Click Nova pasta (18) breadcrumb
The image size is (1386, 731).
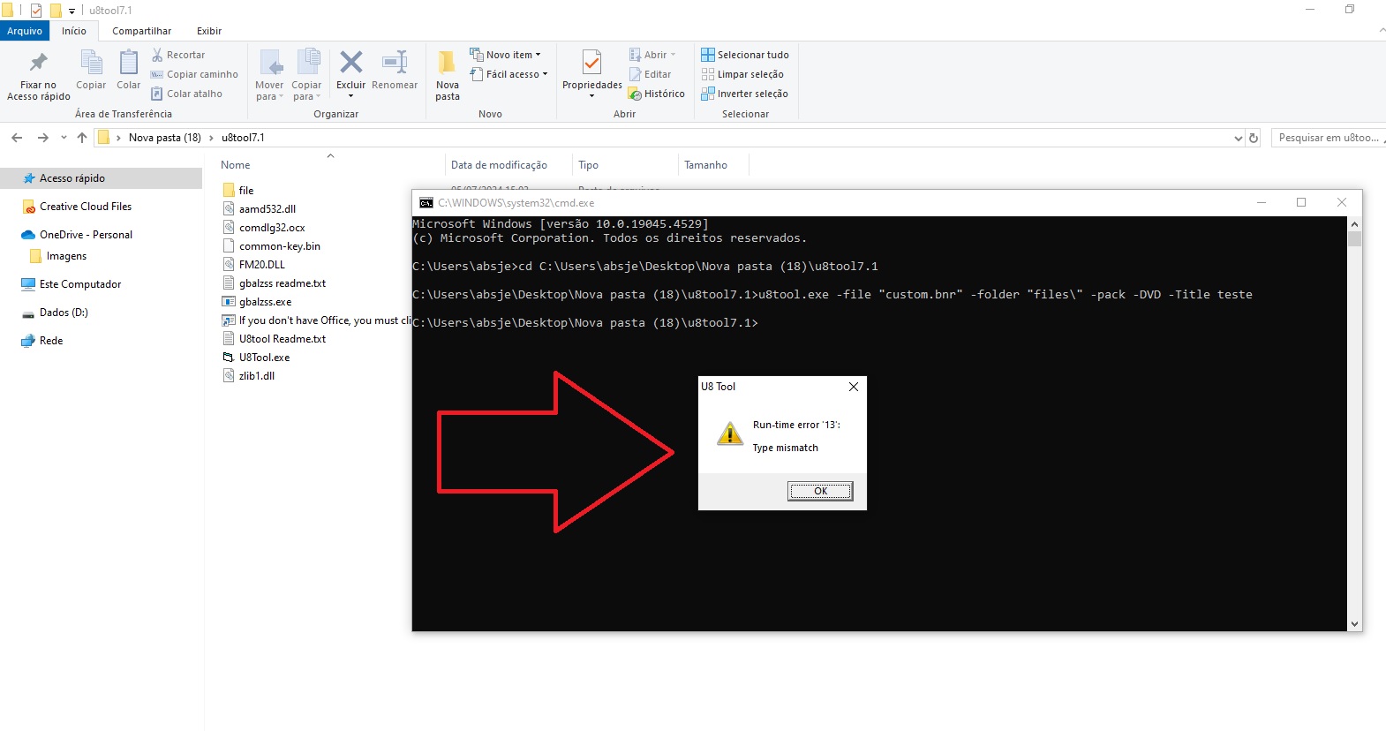point(165,138)
